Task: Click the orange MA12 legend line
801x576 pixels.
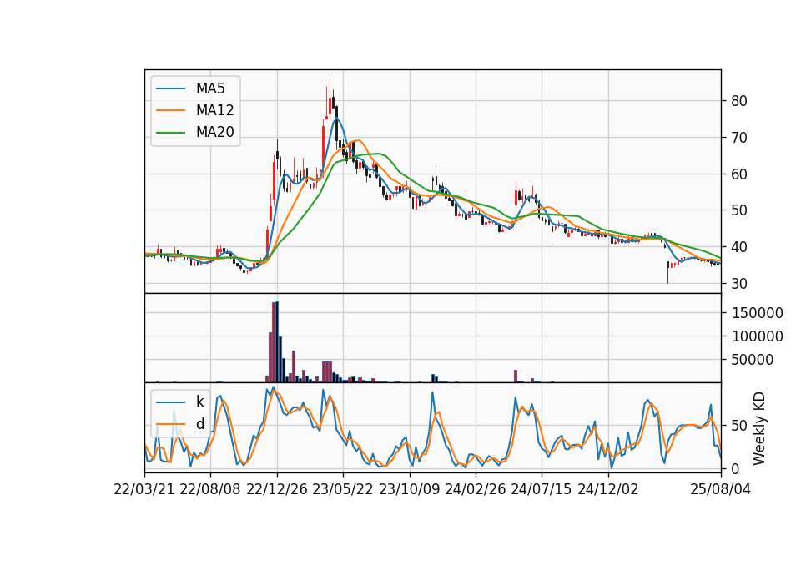Action: click(x=170, y=111)
